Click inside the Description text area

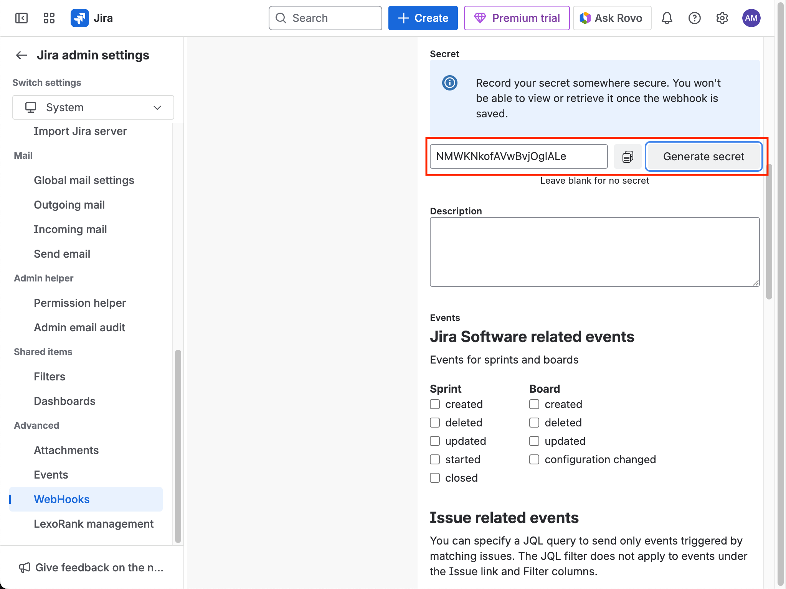tap(594, 252)
